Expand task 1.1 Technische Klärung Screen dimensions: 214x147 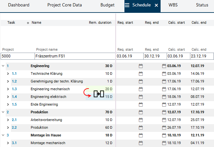coord(8,74)
